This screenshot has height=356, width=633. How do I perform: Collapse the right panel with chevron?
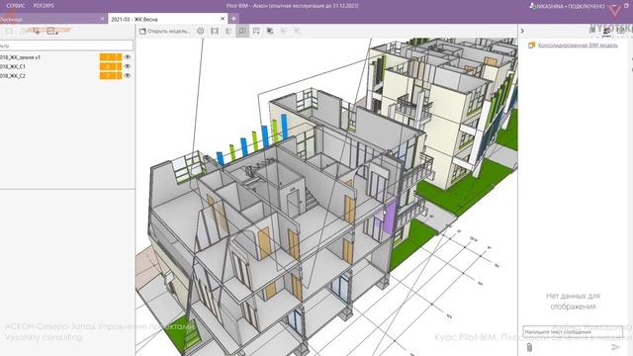point(522,31)
